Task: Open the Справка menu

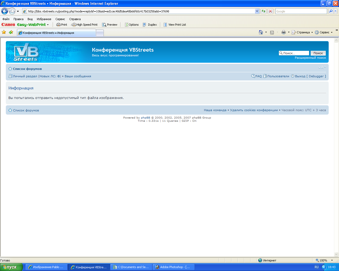Action: tap(75, 19)
